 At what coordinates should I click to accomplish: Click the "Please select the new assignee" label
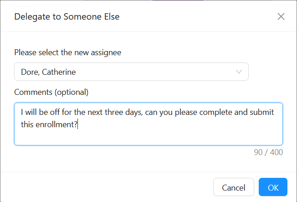(68, 52)
